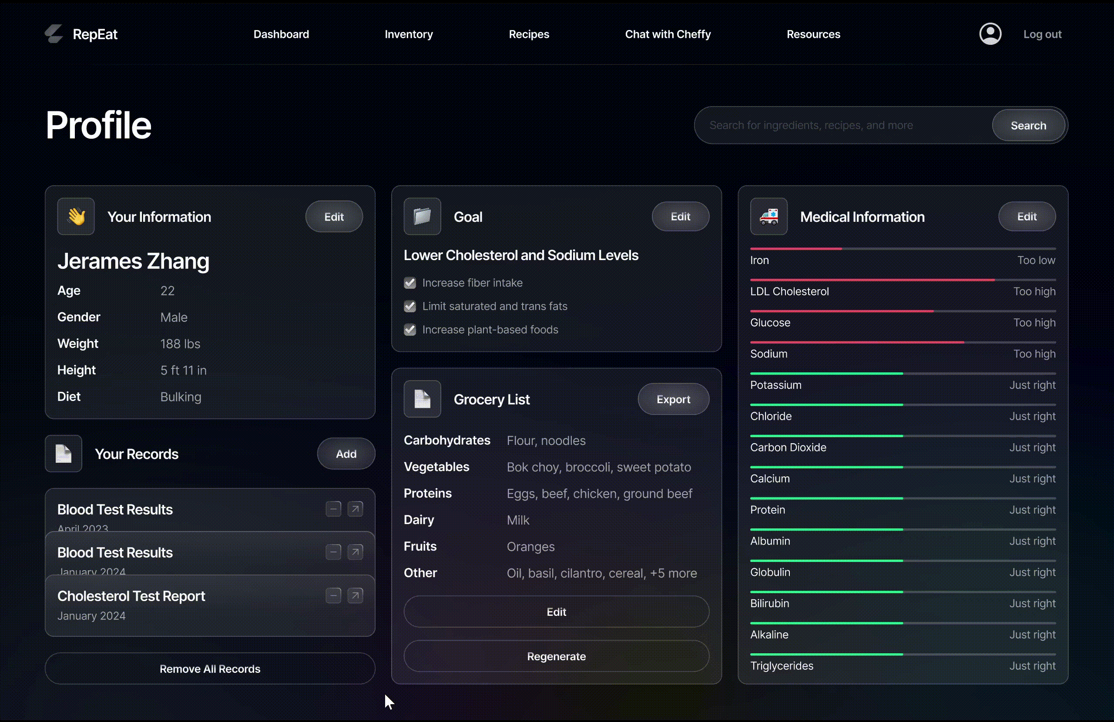Click the RepEat logo icon
Screen dimensions: 1114x722
pyautogui.click(x=54, y=33)
